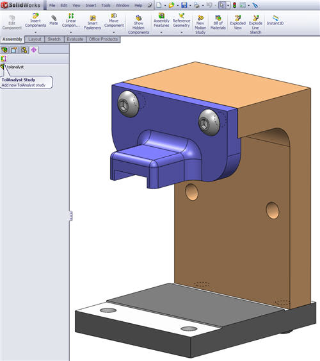Open the Select tool dropdown arrow
Image resolution: width=320 pixels, height=361 pixels.
pyautogui.click(x=228, y=5)
